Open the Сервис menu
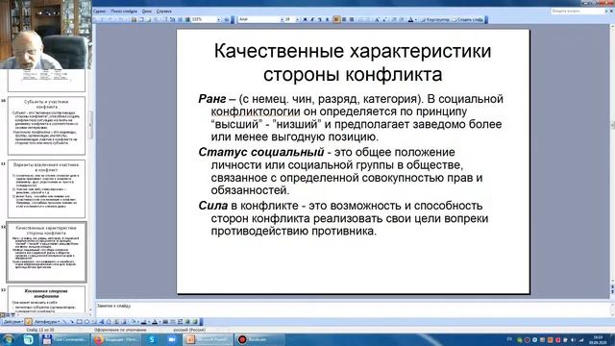615x346 pixels. pos(99,11)
